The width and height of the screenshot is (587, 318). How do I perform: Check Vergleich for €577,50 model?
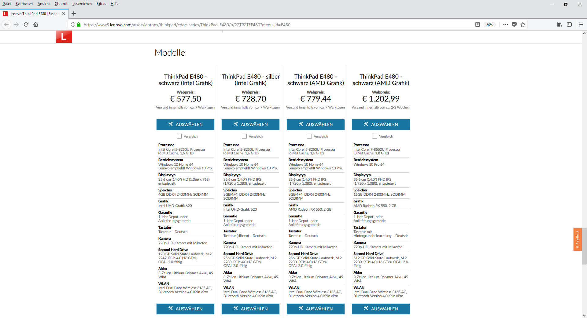pos(179,136)
